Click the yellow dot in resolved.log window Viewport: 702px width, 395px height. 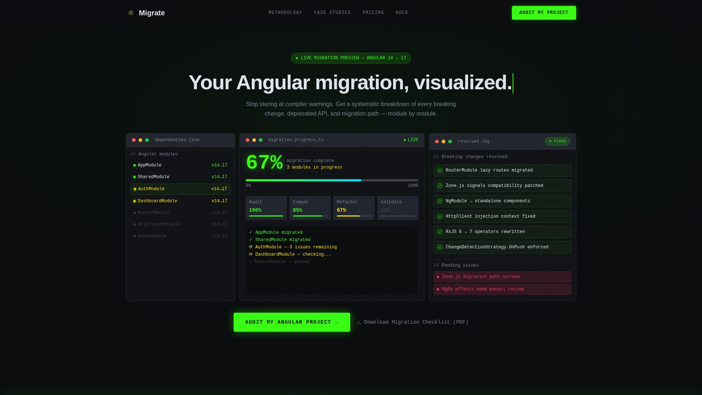coord(444,142)
